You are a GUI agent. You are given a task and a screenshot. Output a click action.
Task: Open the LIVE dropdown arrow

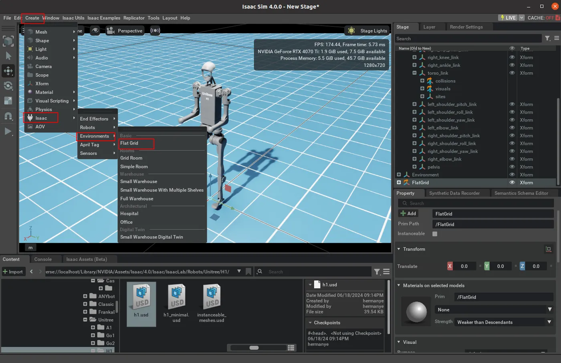[522, 18]
